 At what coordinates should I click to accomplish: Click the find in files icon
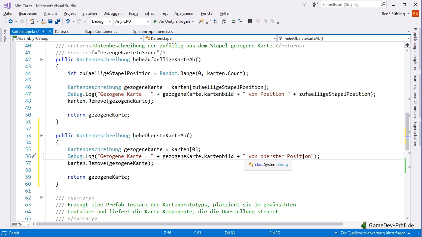coord(201,21)
